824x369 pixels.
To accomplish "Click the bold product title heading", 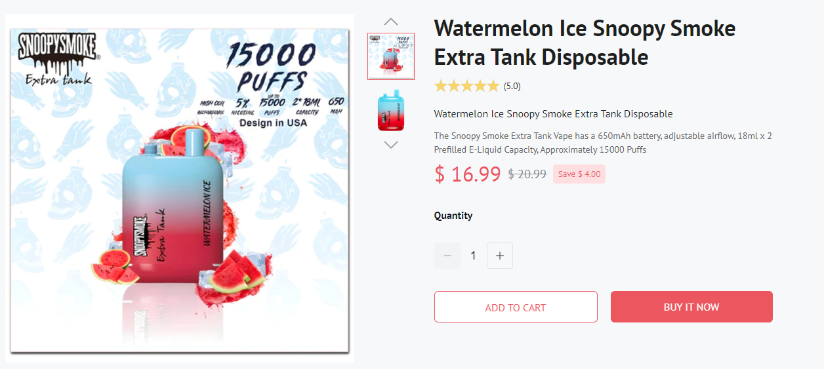I will point(585,43).
